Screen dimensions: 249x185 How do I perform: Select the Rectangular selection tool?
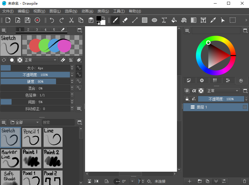pos(233,20)
